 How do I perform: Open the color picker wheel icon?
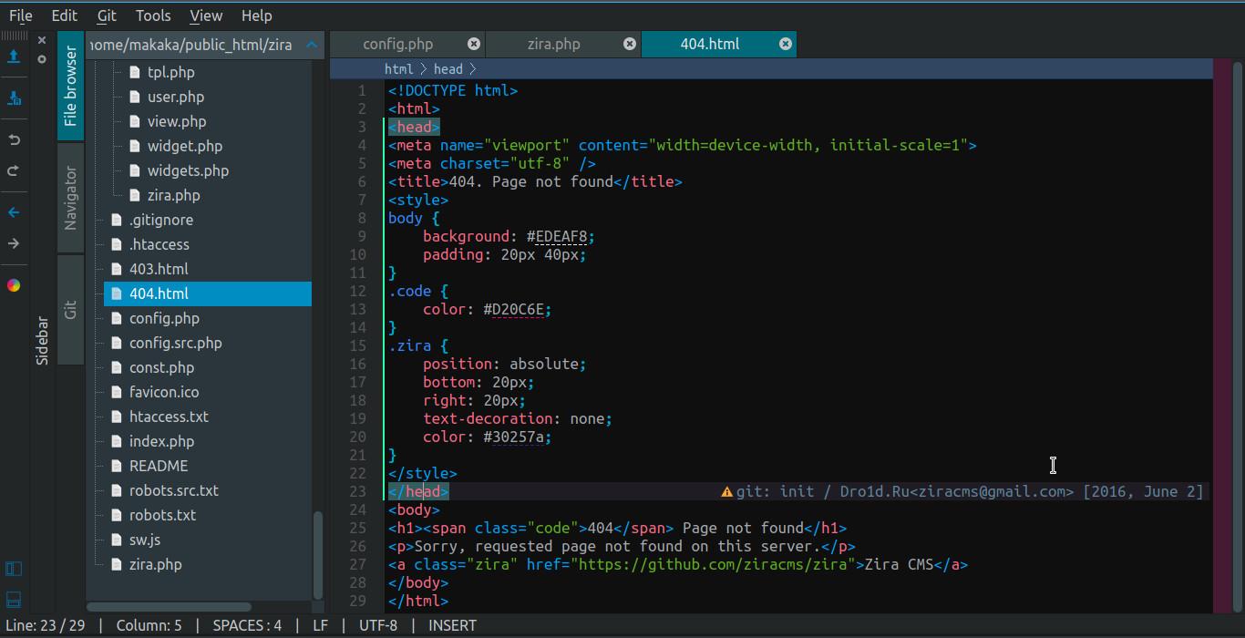(x=14, y=285)
